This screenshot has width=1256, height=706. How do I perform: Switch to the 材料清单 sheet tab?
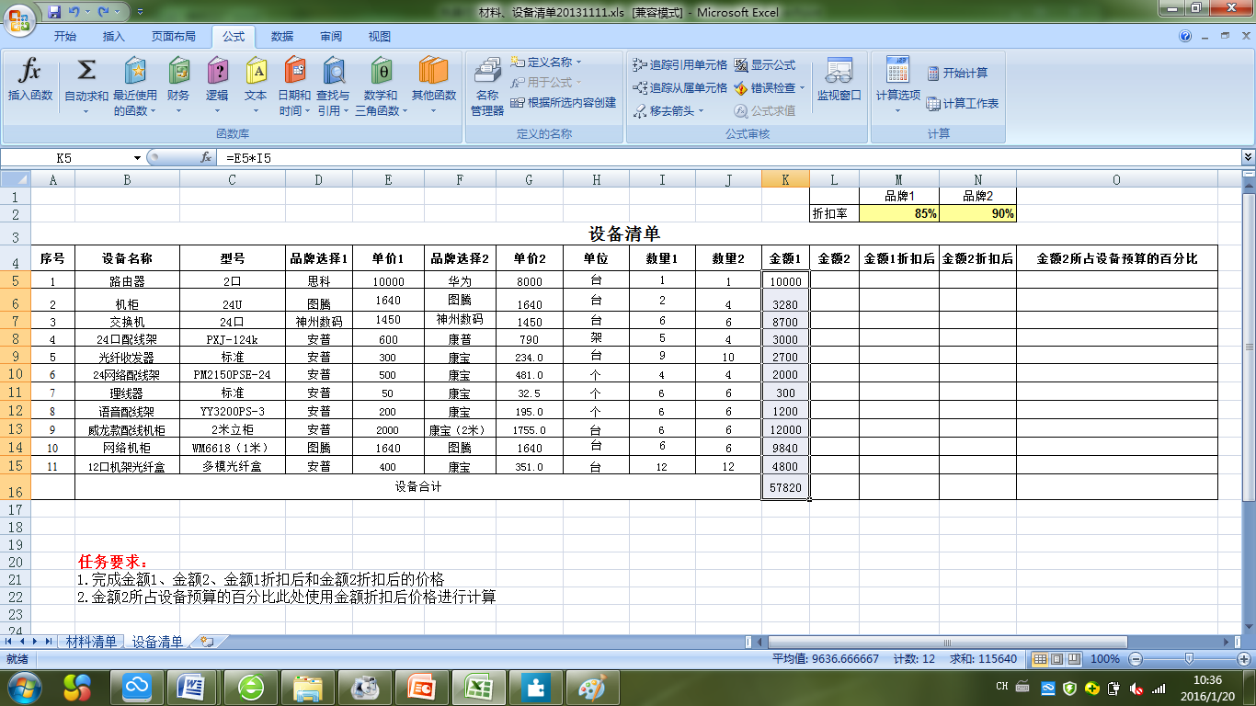[91, 642]
